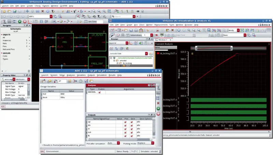Open Trace menu in Visualization window

(x=142, y=25)
